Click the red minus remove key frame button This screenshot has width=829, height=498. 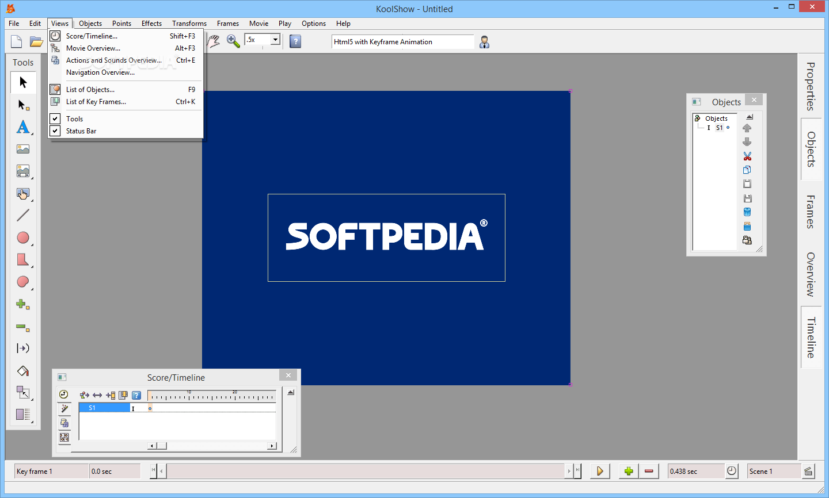[x=649, y=471]
